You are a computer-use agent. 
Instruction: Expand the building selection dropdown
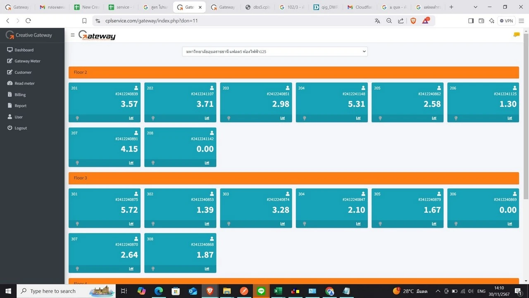point(275,51)
